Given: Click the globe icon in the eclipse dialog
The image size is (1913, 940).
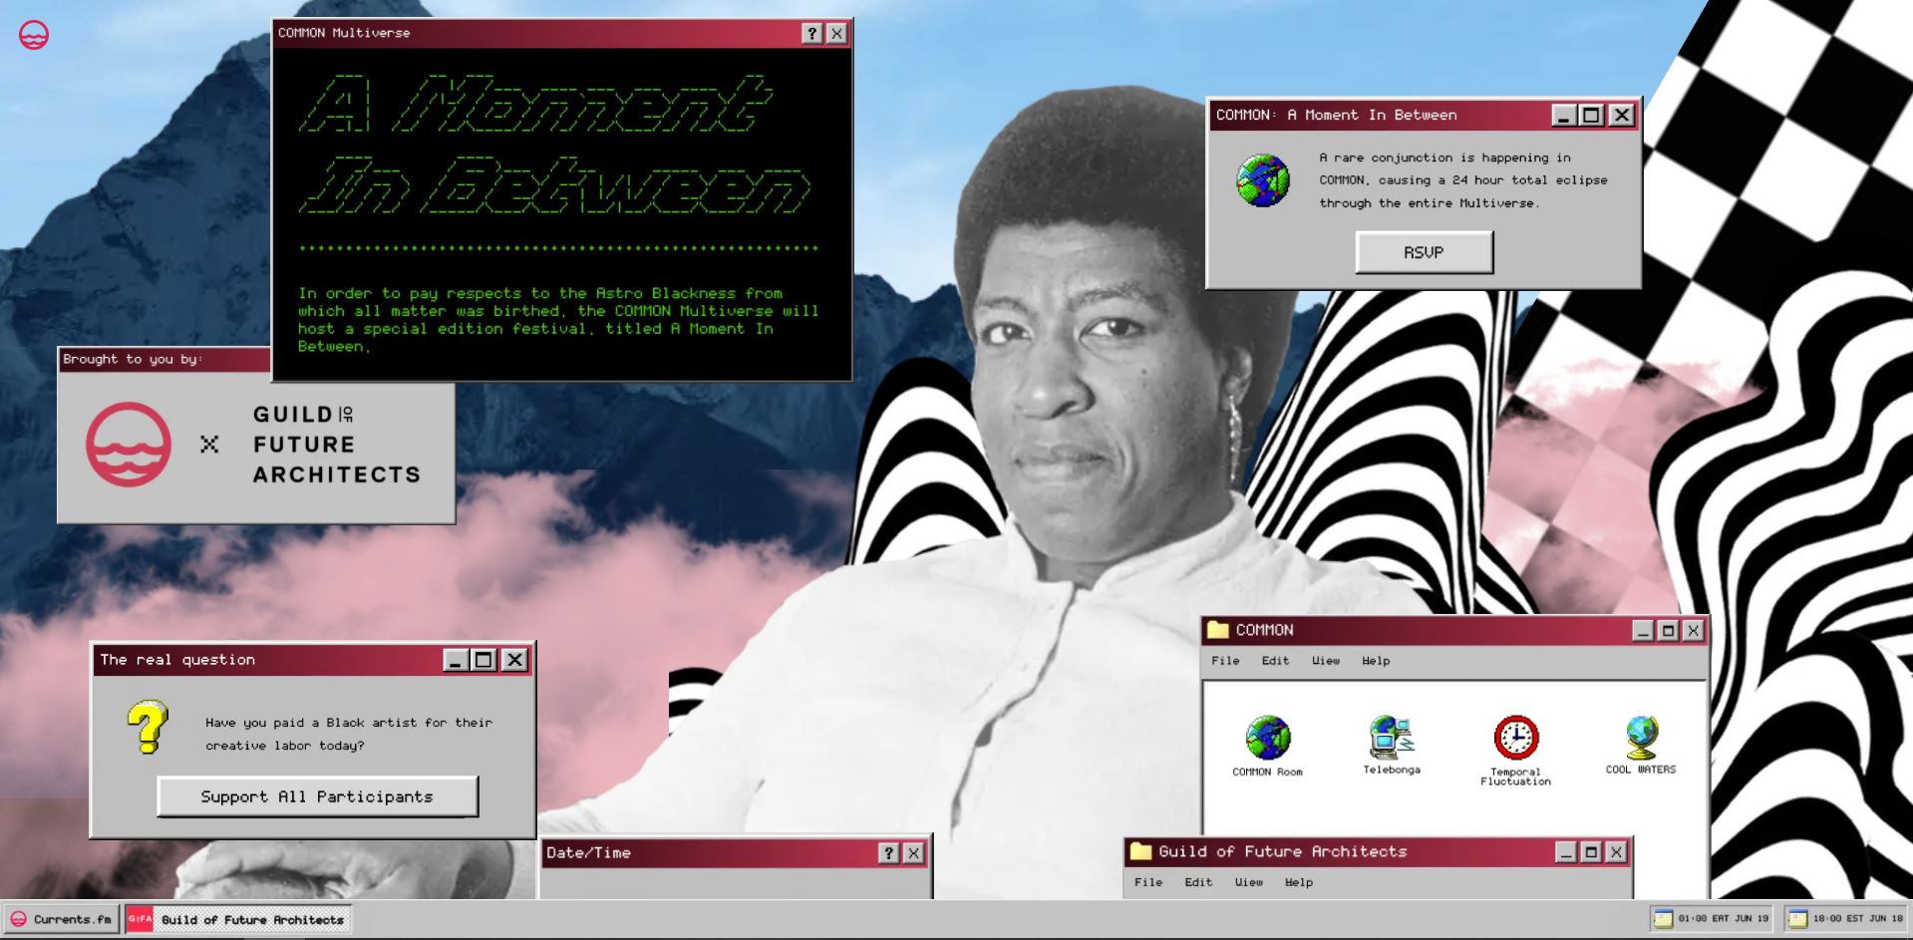Looking at the screenshot, I should tap(1262, 180).
